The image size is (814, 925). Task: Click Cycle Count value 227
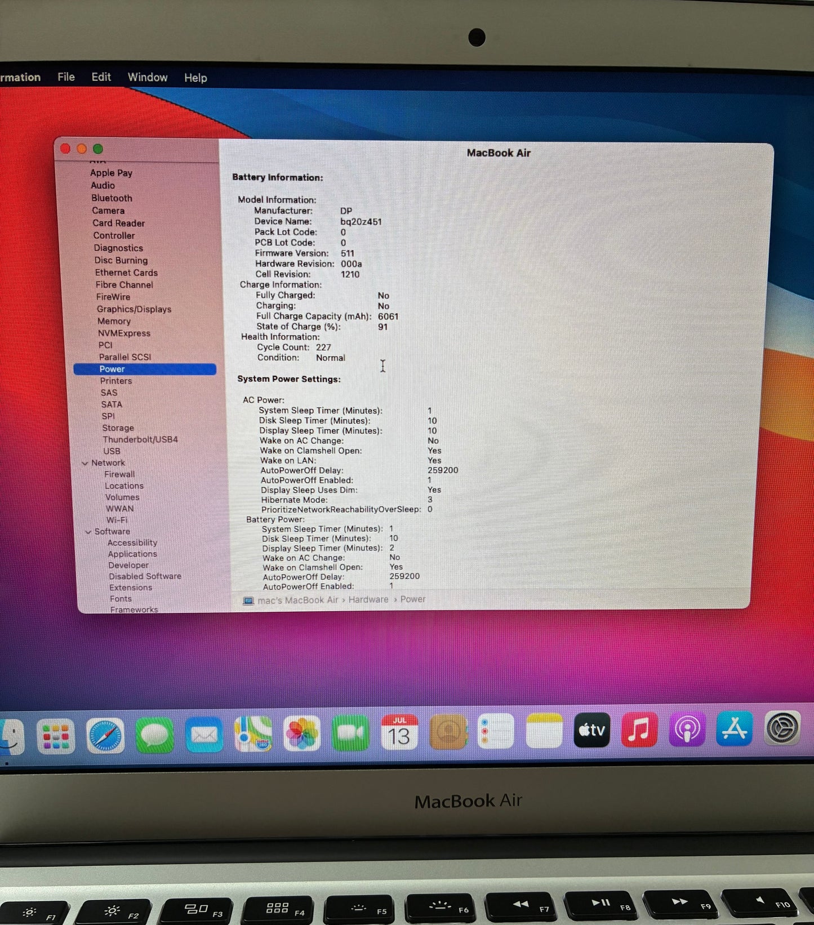(x=323, y=348)
